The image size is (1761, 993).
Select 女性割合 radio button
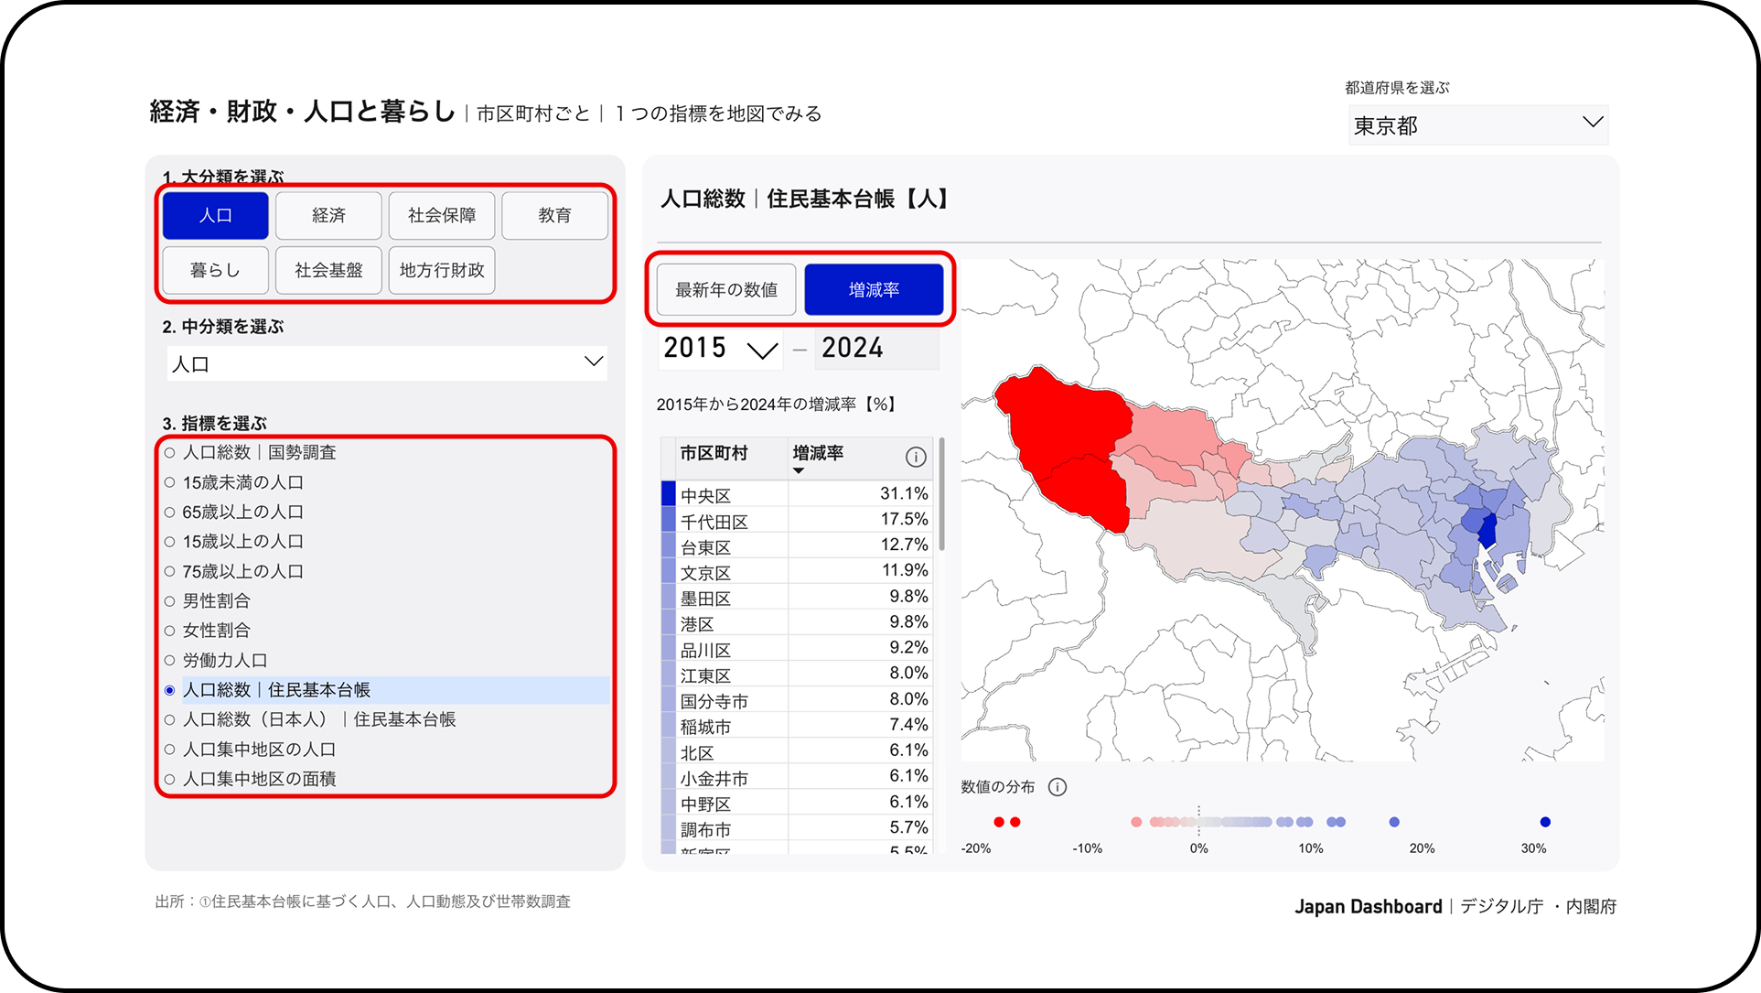169,631
